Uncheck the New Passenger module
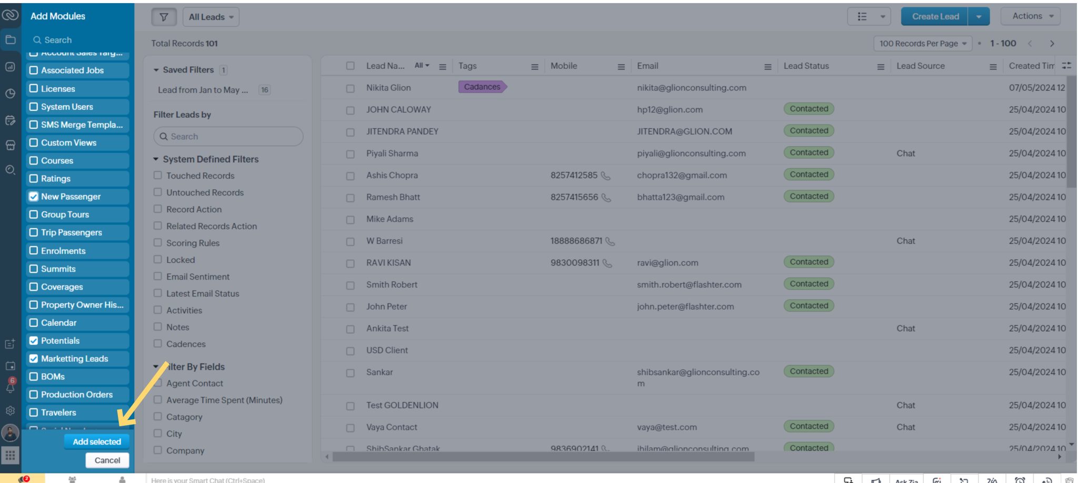 pos(34,197)
